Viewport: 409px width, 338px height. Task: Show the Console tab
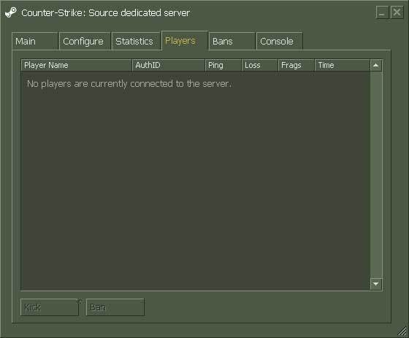(279, 41)
